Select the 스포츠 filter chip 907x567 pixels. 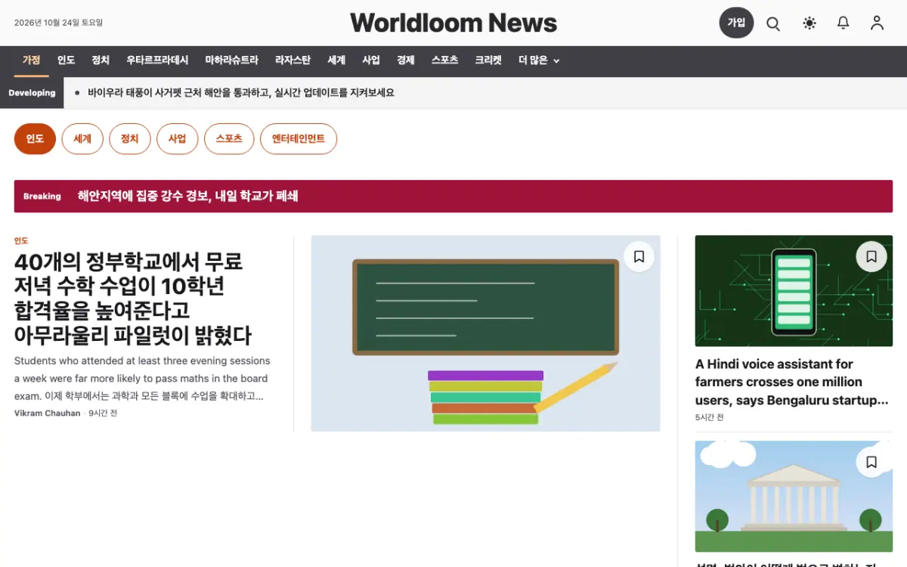click(229, 139)
